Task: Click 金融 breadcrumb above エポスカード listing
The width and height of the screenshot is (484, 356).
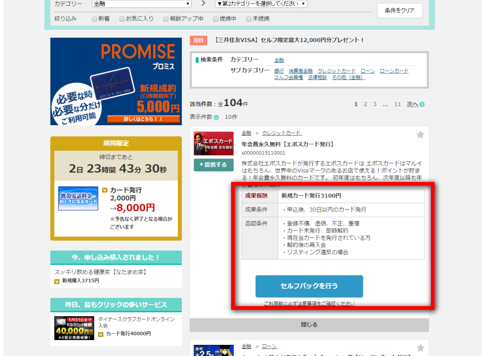Action: click(x=247, y=133)
